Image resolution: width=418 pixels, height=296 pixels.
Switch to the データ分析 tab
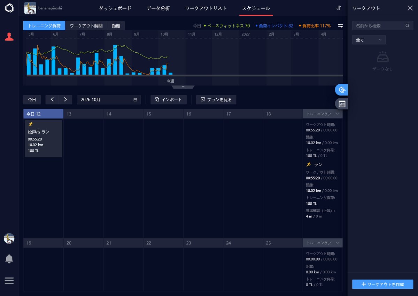pos(158,8)
